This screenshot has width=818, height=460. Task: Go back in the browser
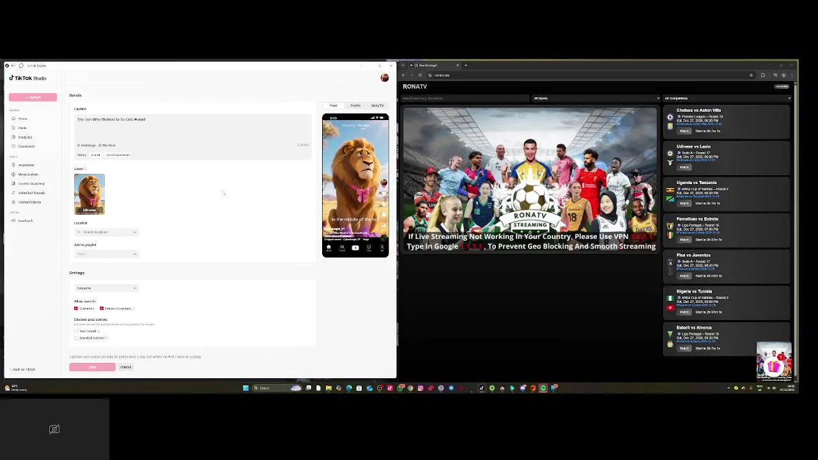tap(403, 75)
